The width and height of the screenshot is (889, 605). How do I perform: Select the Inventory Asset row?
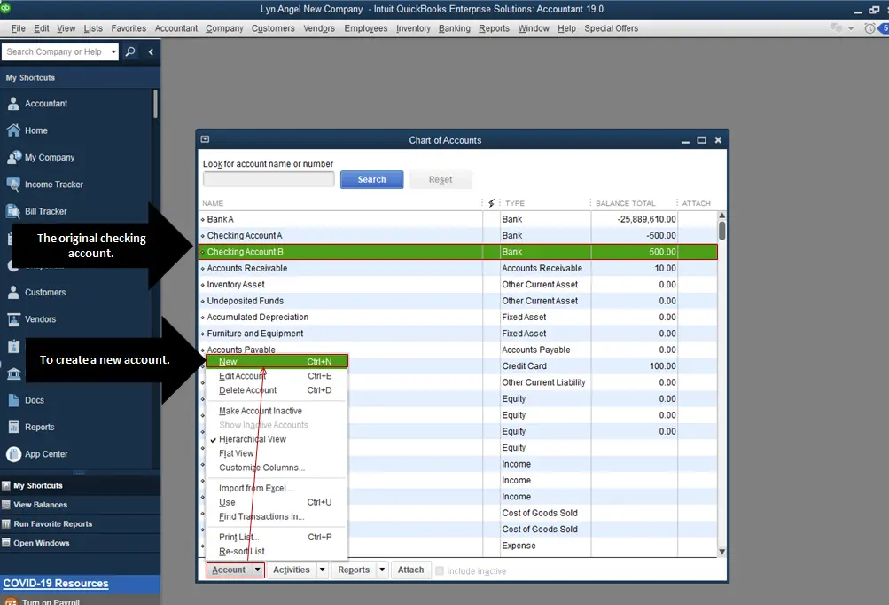[458, 285]
